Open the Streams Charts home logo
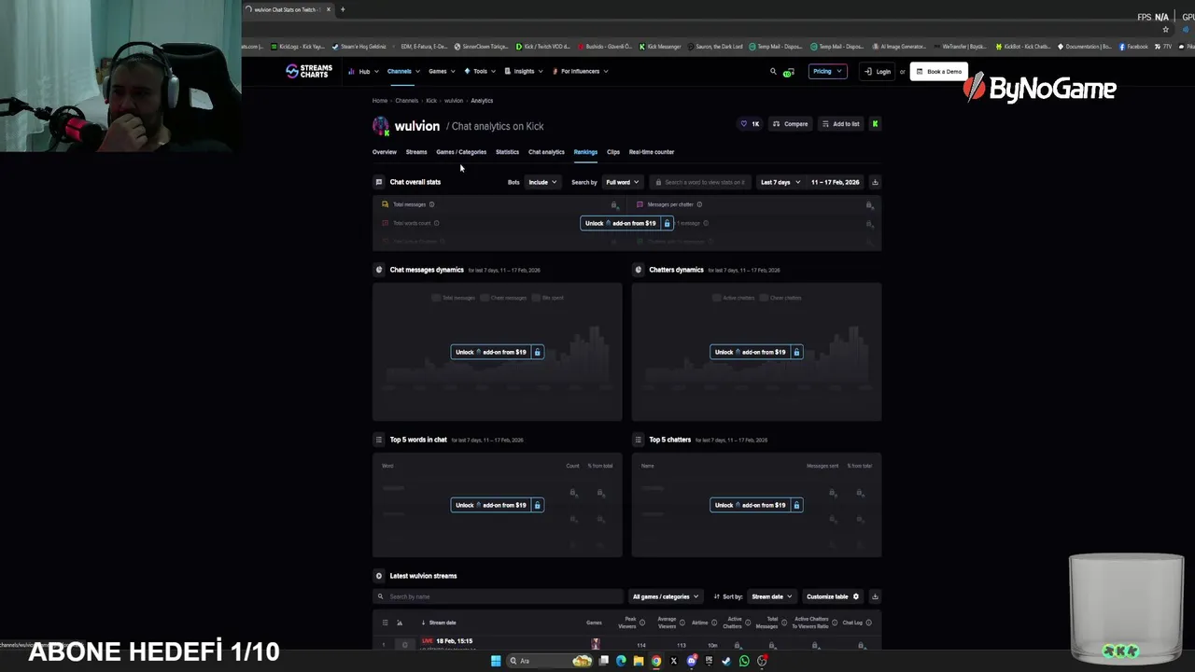 [x=309, y=71]
